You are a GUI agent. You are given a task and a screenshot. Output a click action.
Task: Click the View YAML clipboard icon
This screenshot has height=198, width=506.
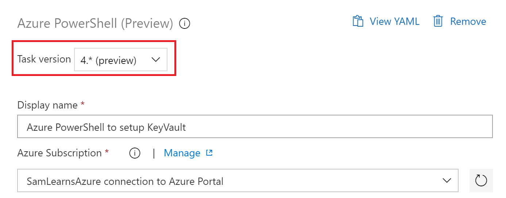[358, 22]
